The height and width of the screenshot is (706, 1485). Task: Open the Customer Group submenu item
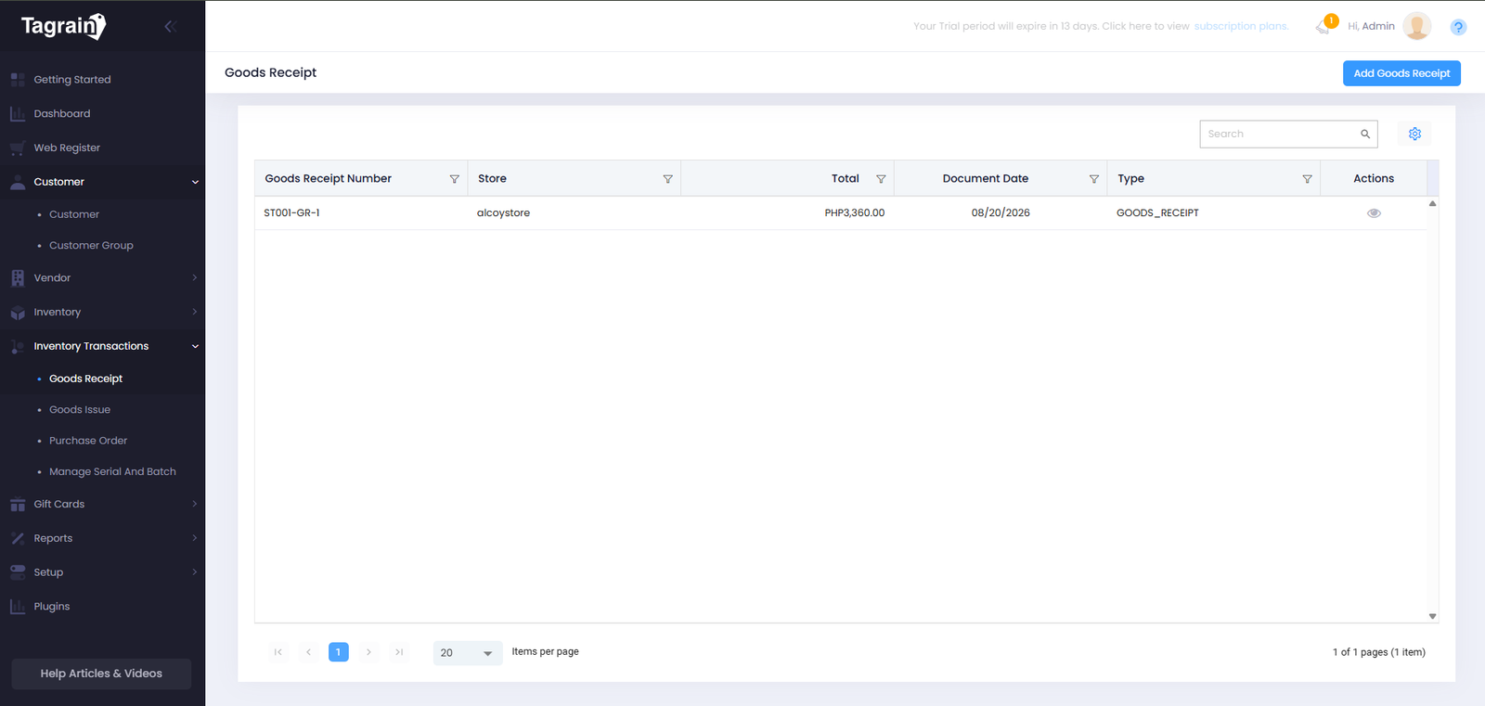point(91,246)
